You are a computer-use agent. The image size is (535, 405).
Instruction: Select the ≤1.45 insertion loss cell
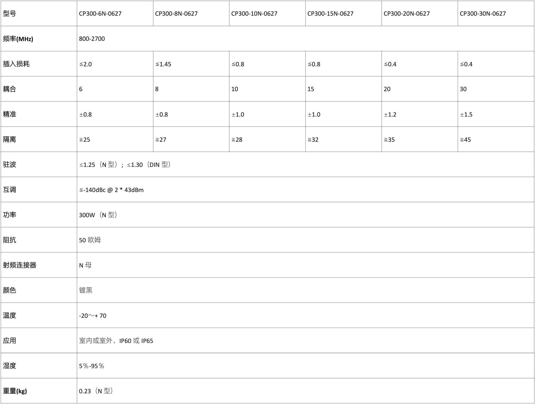coord(191,64)
